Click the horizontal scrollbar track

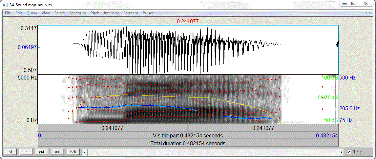click(x=213, y=152)
